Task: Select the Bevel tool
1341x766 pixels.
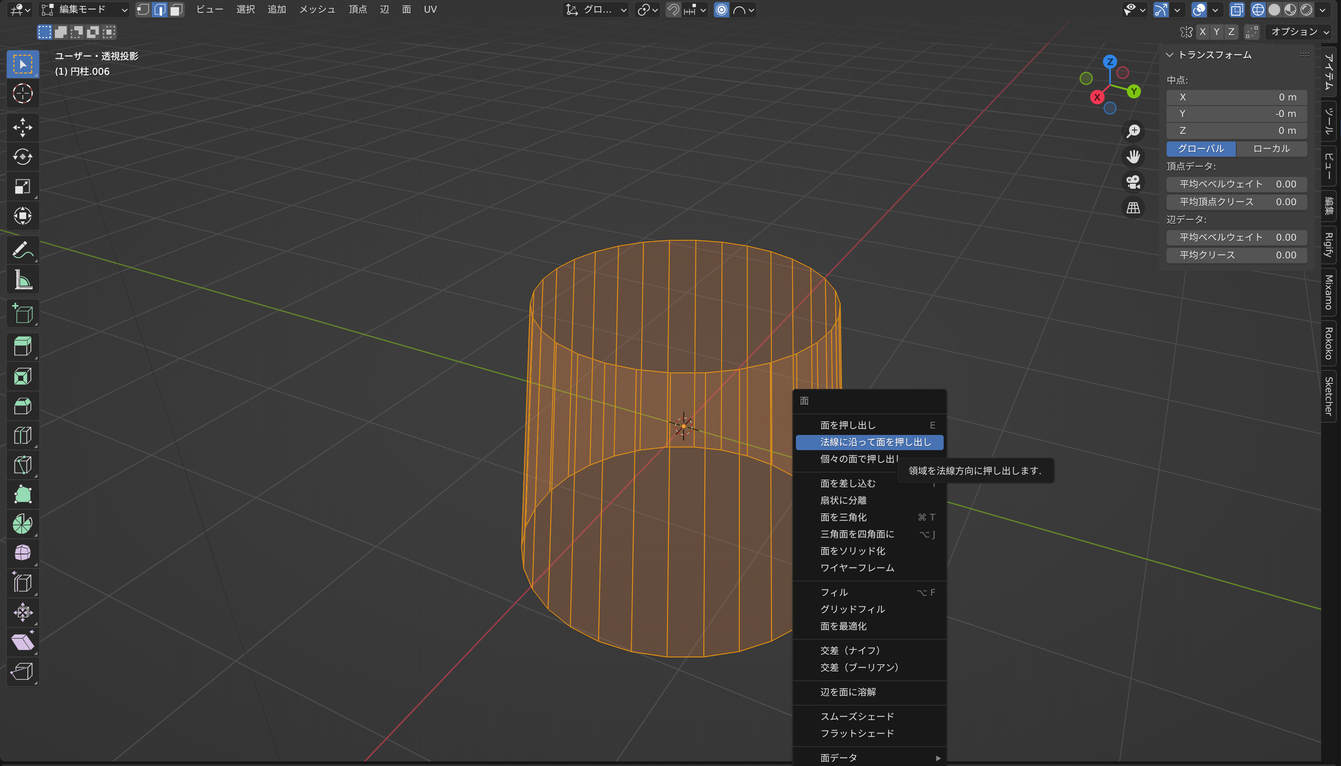Action: [23, 406]
